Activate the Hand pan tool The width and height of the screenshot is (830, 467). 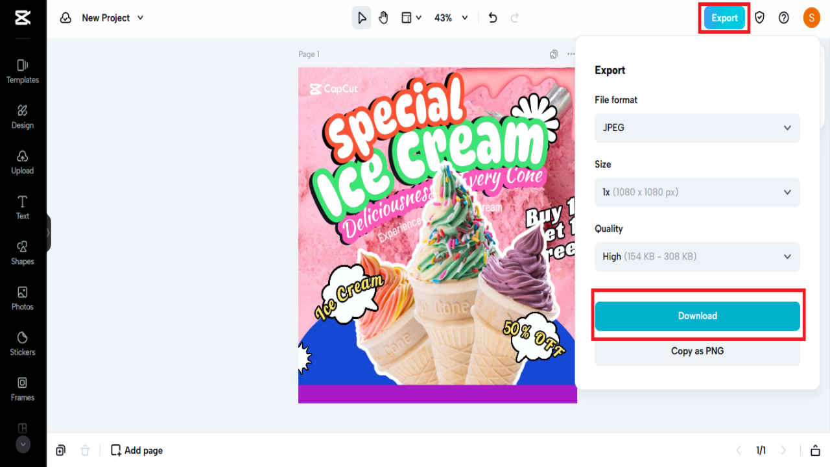tap(383, 18)
